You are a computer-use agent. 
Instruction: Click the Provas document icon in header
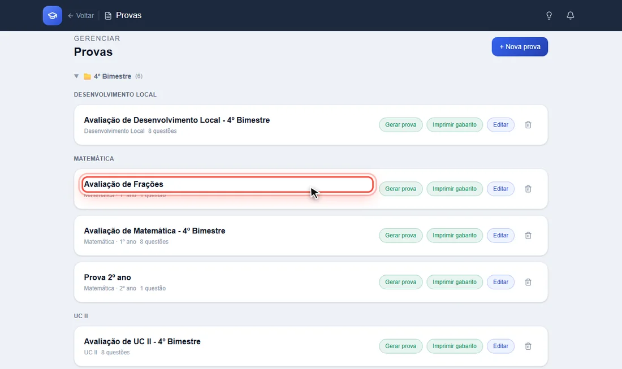point(108,15)
